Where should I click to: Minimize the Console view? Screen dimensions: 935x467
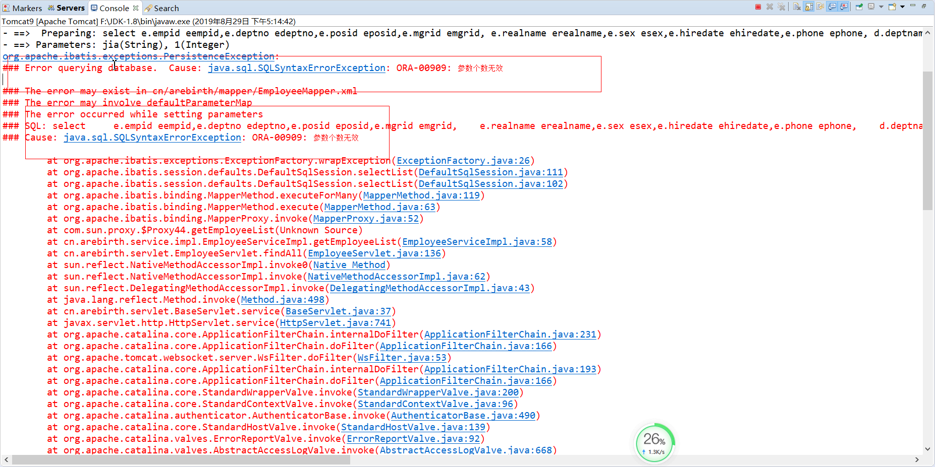tap(913, 7)
